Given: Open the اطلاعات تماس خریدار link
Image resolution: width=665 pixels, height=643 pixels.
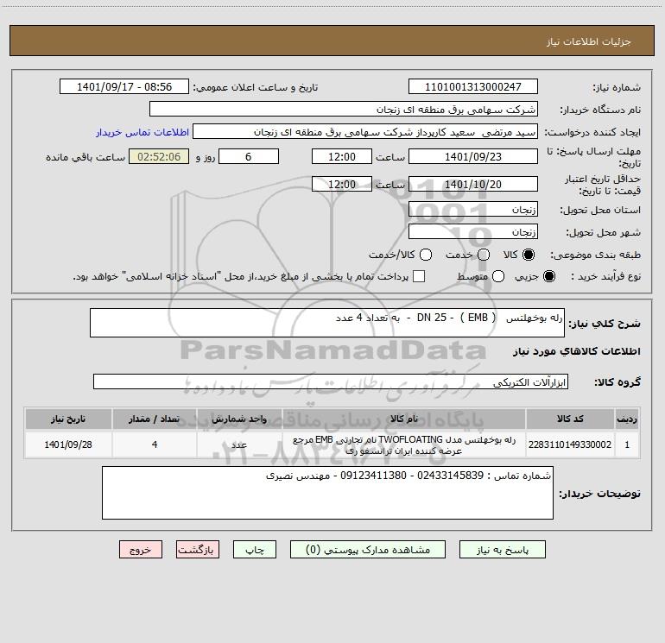Looking at the screenshot, I should (142, 132).
